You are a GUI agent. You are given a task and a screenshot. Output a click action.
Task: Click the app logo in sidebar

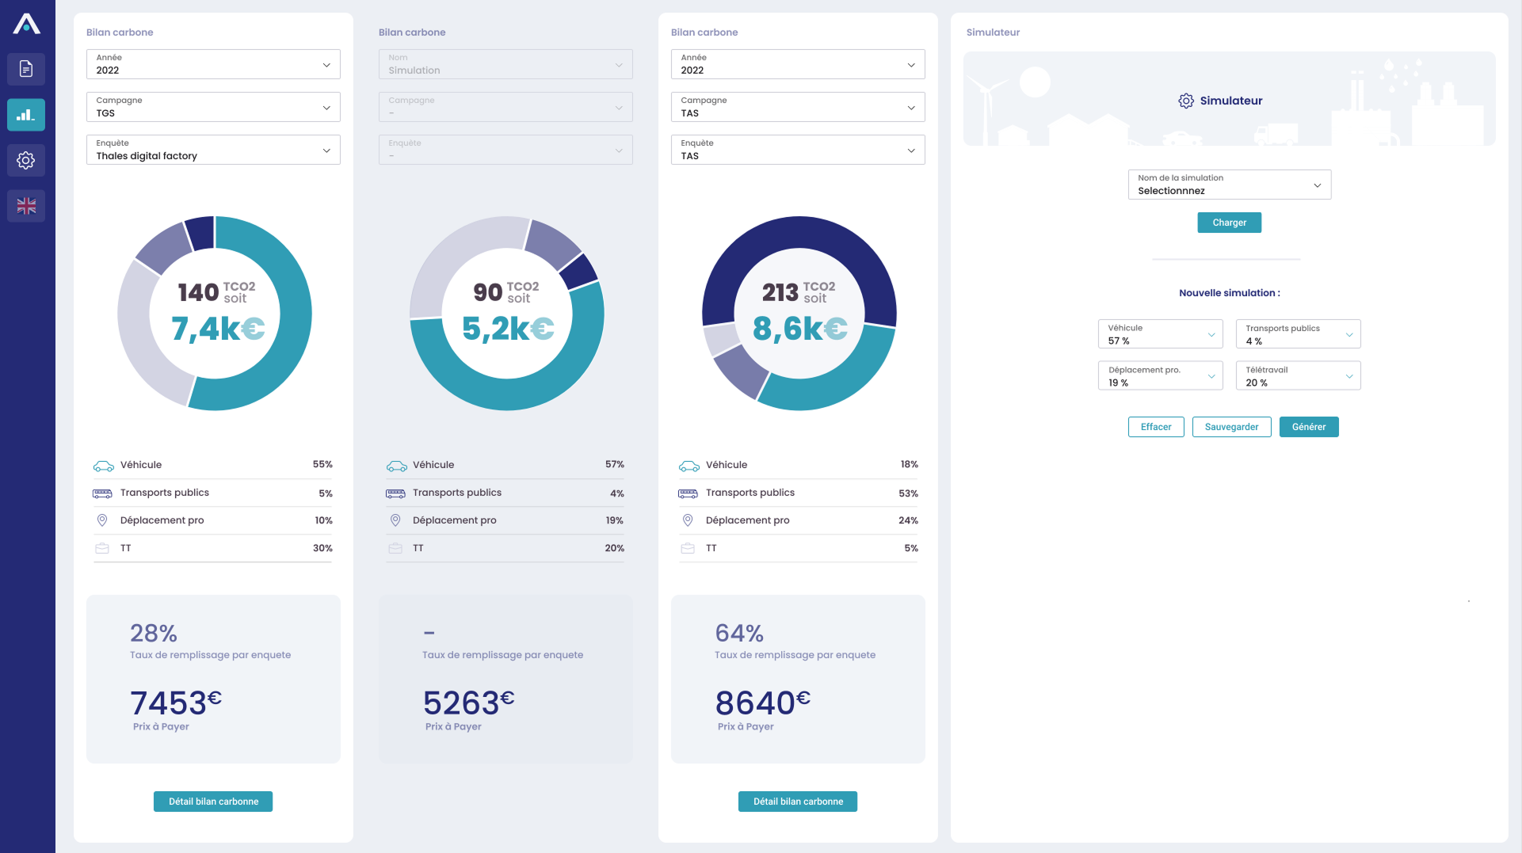pos(26,24)
